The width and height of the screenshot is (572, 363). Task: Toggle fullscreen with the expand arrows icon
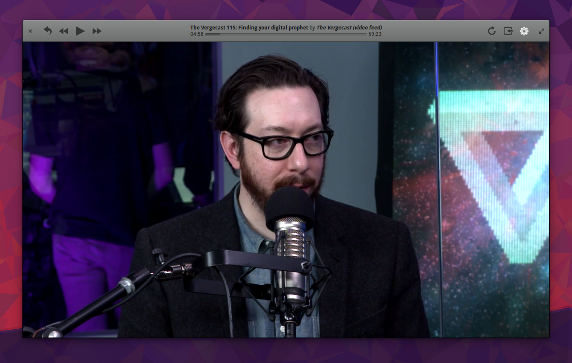541,31
